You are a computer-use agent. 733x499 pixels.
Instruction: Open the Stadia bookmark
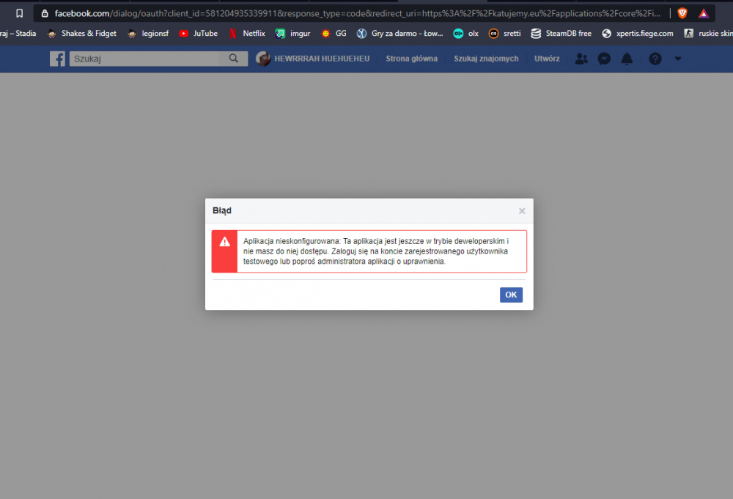pos(18,33)
